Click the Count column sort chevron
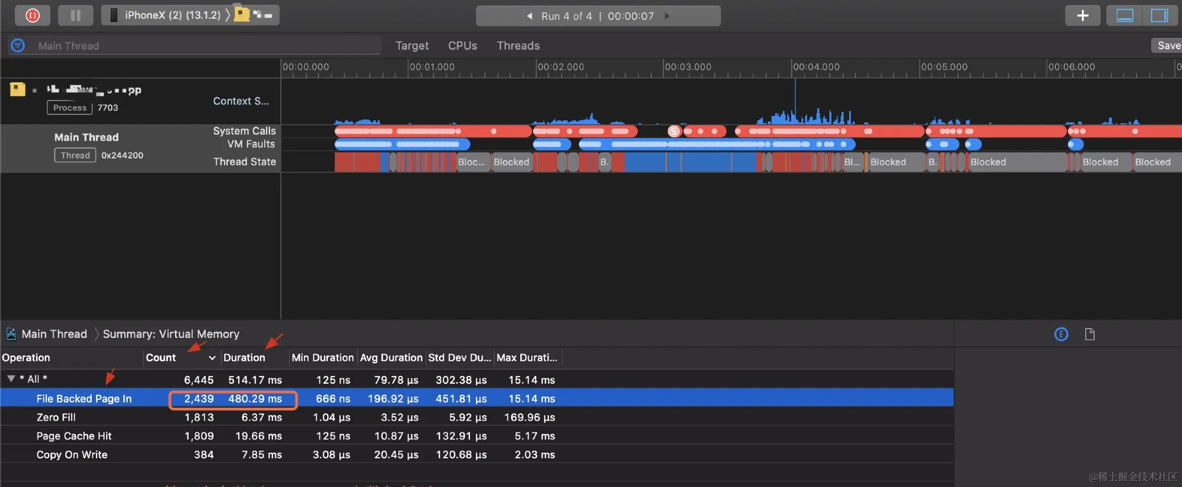Viewport: 1182px width, 487px height. point(212,358)
